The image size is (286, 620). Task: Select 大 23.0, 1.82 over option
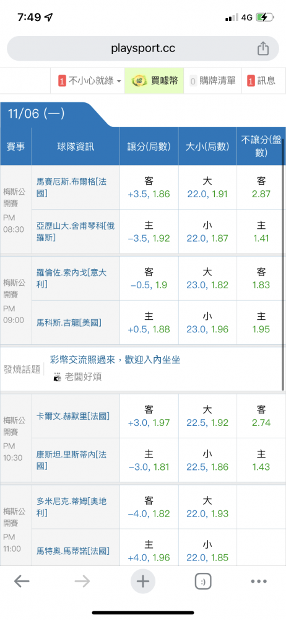coord(207,278)
